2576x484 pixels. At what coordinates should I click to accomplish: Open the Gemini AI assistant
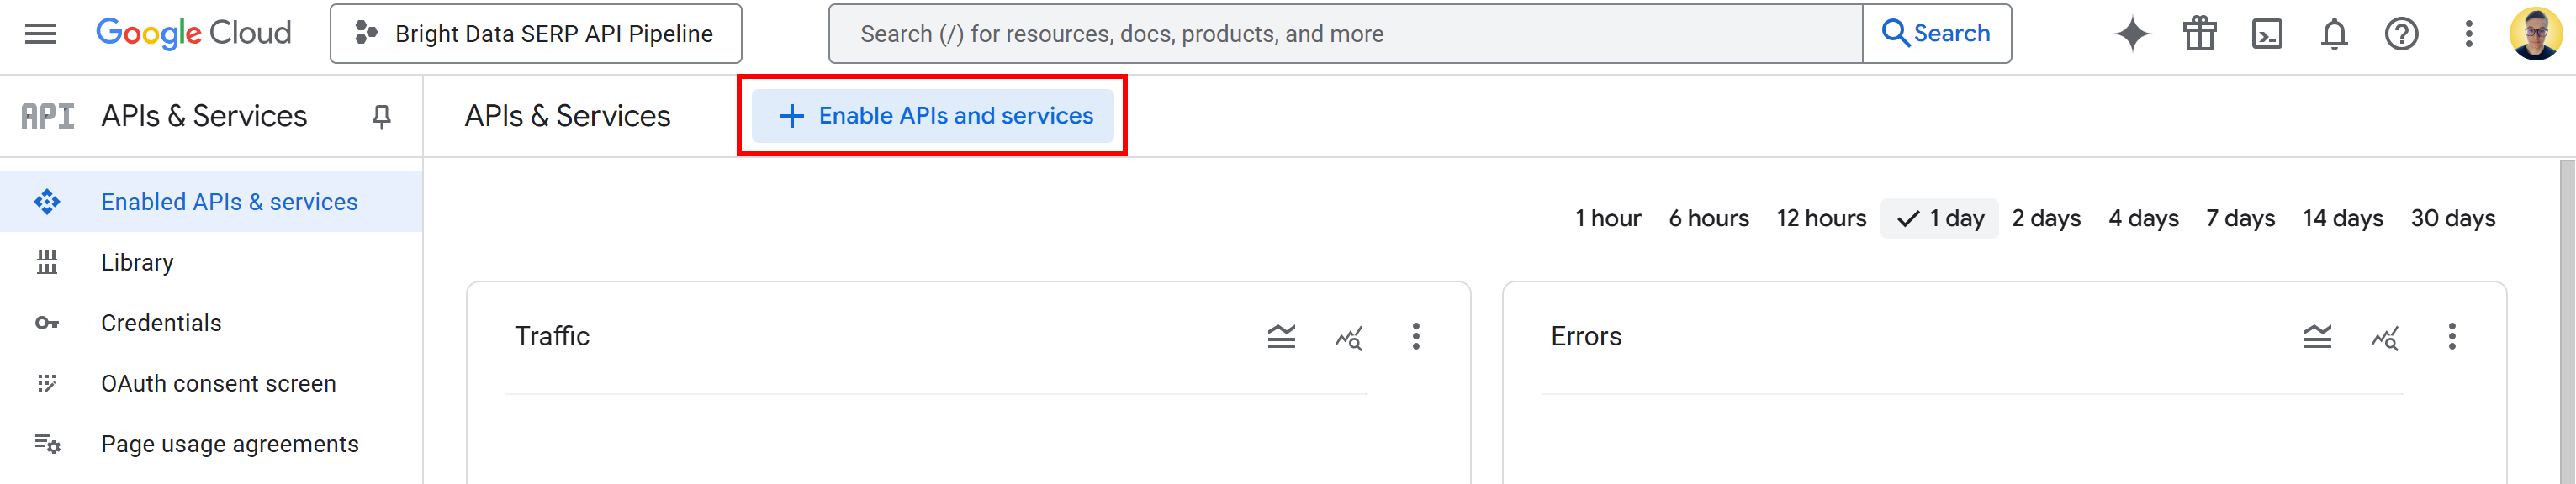point(2131,33)
